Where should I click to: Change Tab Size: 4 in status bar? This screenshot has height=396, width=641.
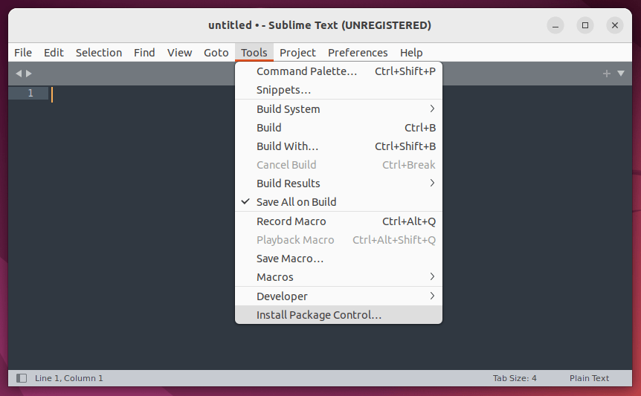515,378
